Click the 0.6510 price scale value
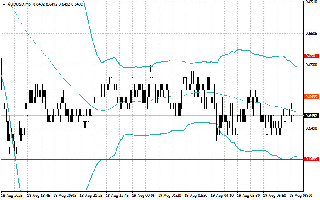 (x=311, y=2)
